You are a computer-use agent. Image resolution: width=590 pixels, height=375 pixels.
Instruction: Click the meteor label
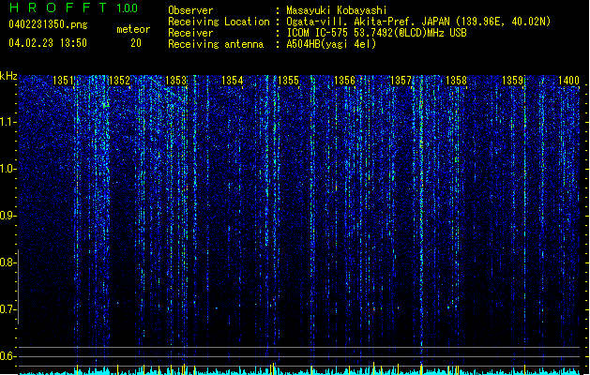click(x=133, y=29)
